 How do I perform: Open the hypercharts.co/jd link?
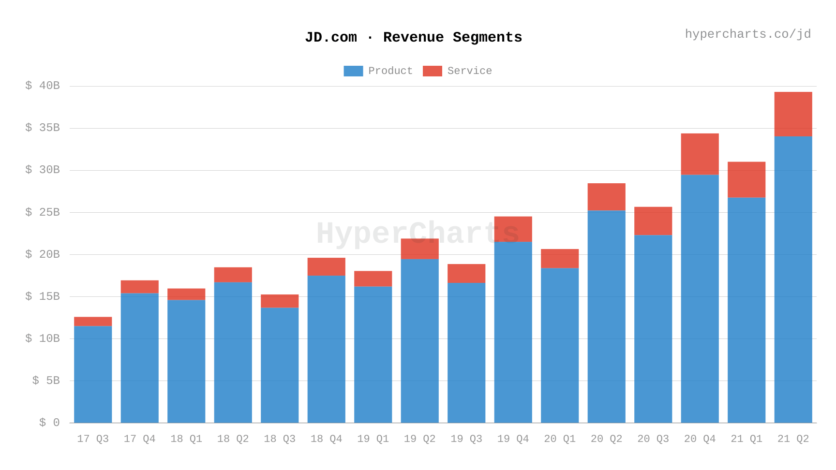[748, 34]
